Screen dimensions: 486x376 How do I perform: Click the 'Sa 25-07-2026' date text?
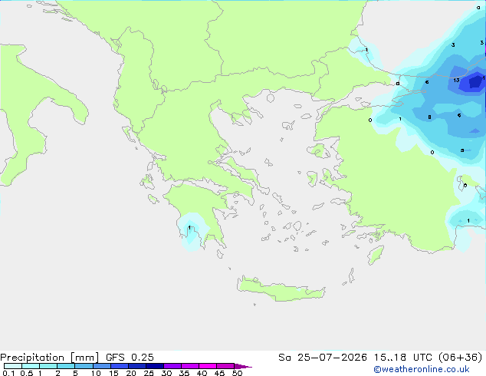[x=323, y=358]
